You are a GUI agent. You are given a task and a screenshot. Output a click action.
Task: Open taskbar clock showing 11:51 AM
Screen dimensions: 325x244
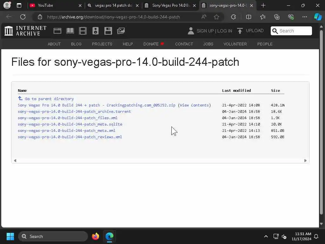point(302,236)
